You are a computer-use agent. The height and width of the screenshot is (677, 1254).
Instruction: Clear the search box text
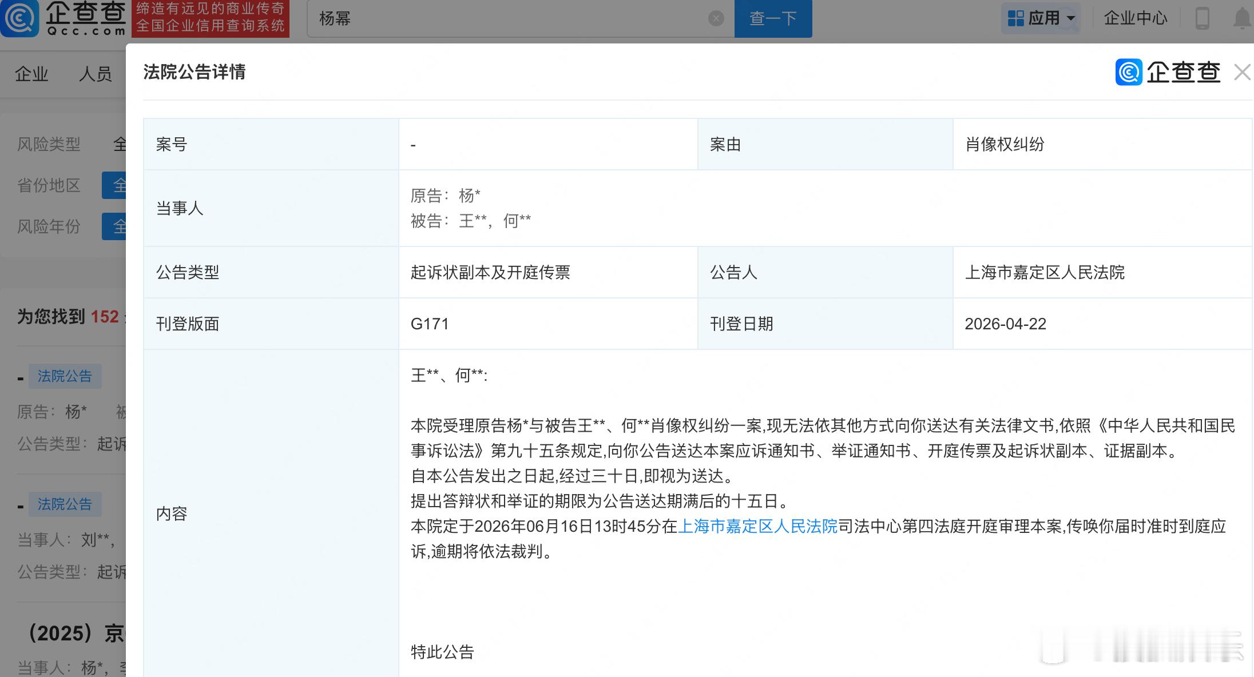click(x=716, y=19)
